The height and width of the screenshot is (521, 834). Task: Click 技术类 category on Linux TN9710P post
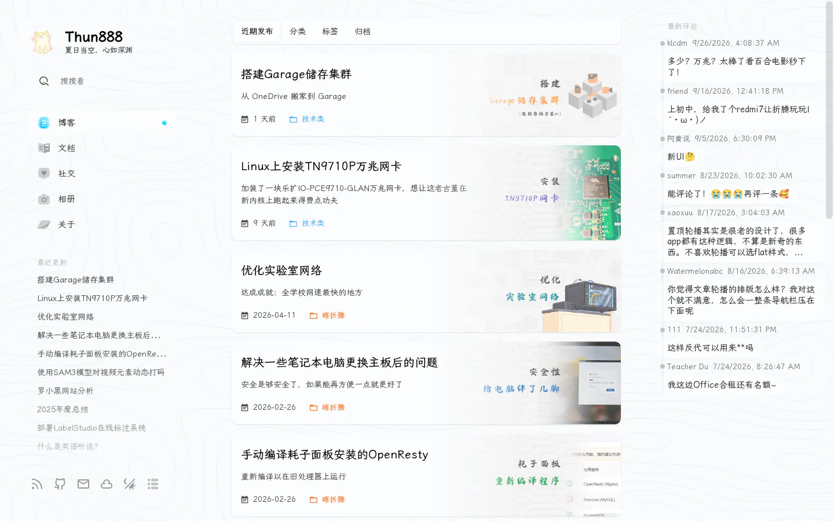tap(313, 223)
